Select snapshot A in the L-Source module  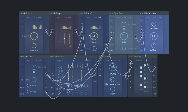36,17
